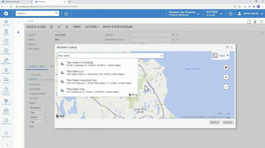265x148 pixels.
Task: Open the Services workspace
Action: [6, 112]
